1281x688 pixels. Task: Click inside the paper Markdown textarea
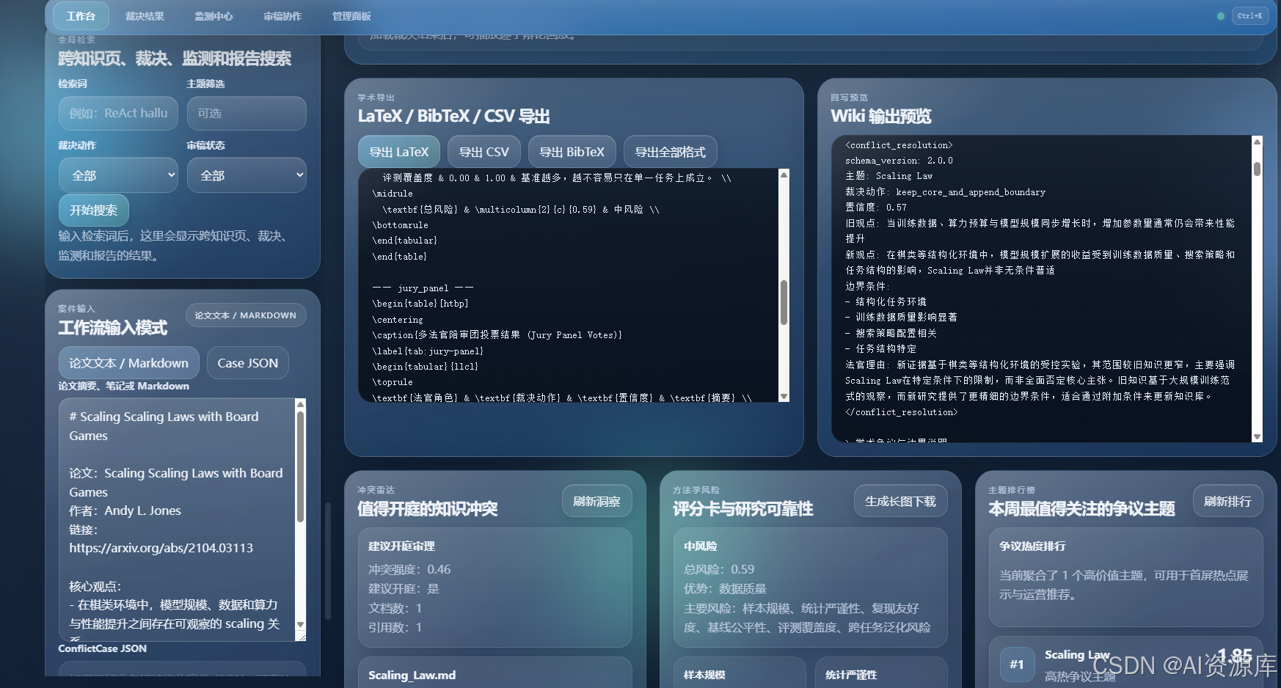[177, 519]
